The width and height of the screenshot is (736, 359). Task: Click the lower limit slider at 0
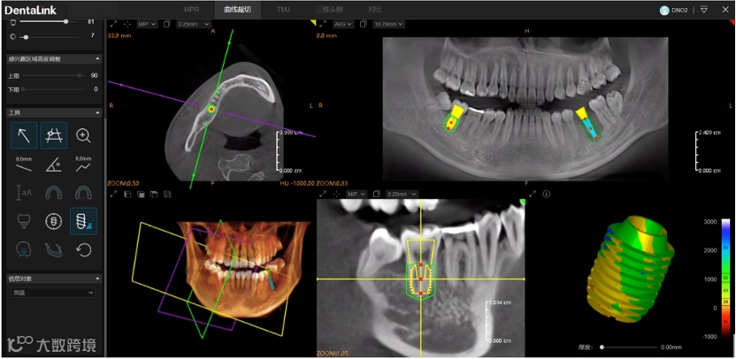54,88
